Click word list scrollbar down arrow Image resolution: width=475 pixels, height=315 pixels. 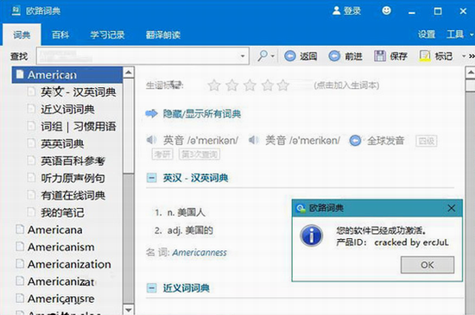point(129,310)
